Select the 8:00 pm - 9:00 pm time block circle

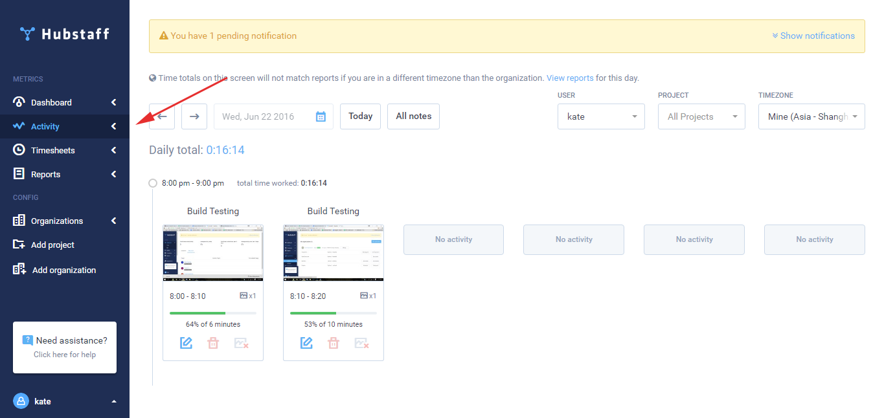click(153, 183)
